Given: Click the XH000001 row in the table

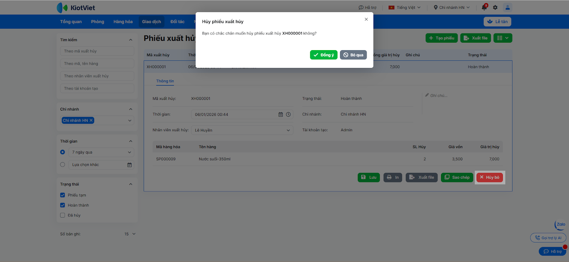Looking at the screenshot, I should pos(328,67).
